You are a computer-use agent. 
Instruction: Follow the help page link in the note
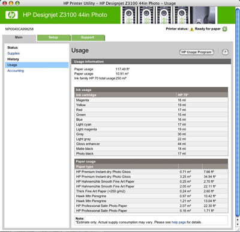(x=179, y=222)
